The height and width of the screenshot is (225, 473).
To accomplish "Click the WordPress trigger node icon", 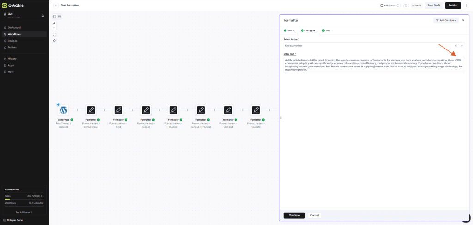I will point(63,110).
